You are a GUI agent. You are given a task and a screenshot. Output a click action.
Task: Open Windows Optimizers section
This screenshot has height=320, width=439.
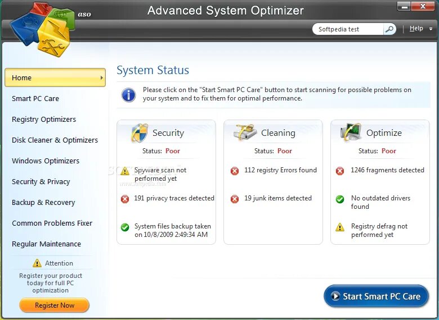click(x=46, y=161)
